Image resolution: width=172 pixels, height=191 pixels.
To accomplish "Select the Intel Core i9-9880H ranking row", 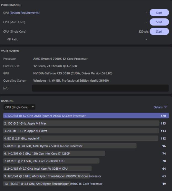I will [x=86, y=161].
